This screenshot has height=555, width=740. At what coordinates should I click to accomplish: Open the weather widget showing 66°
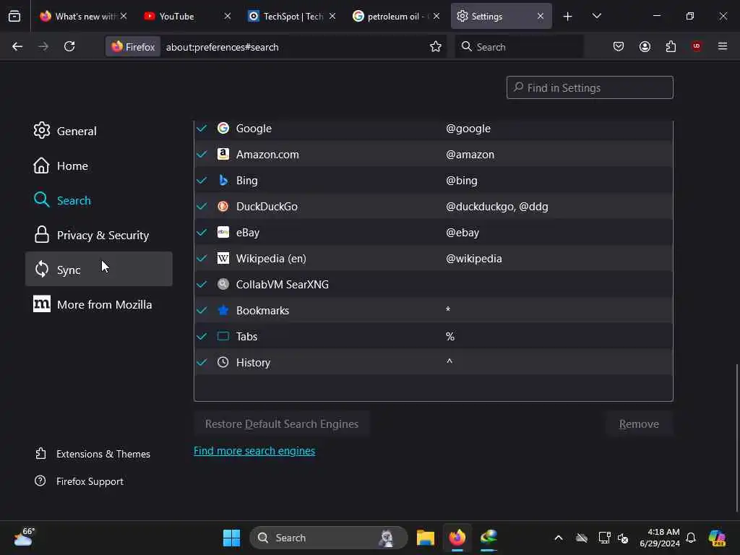click(x=24, y=537)
